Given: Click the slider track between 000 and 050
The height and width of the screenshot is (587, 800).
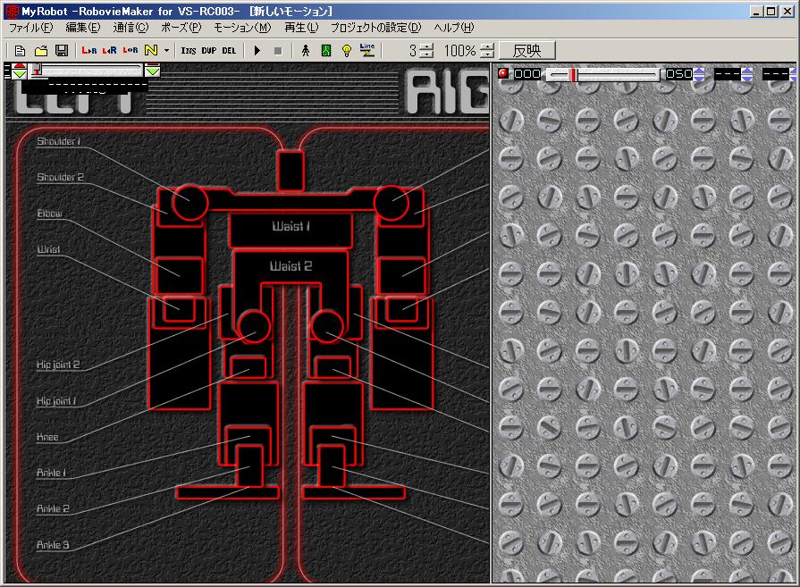Looking at the screenshot, I should pos(603,75).
